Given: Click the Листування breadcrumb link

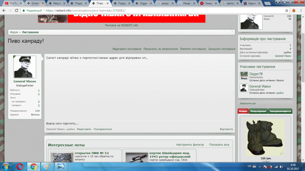Looking at the screenshot, I should click(x=30, y=32).
